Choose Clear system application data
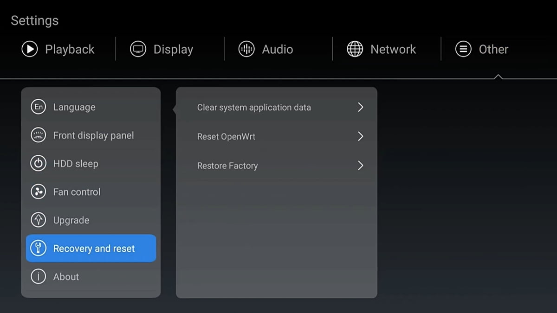 coord(277,107)
